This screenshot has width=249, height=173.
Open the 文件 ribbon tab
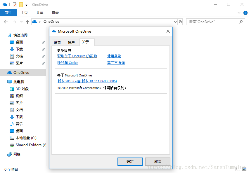(x=8, y=13)
